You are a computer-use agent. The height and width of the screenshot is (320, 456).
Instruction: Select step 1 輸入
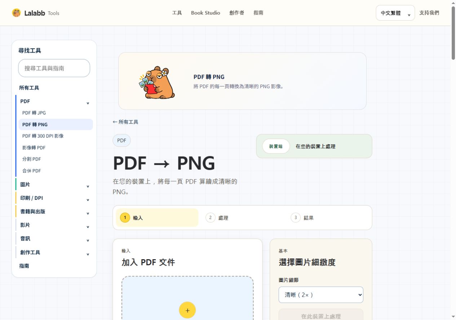[157, 218]
